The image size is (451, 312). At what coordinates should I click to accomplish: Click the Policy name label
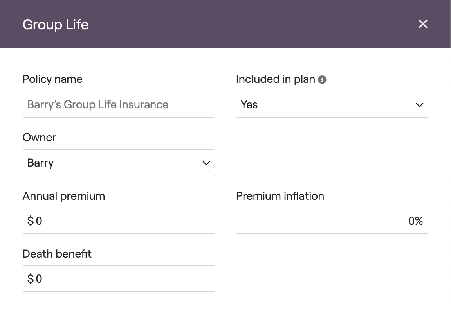click(x=52, y=79)
